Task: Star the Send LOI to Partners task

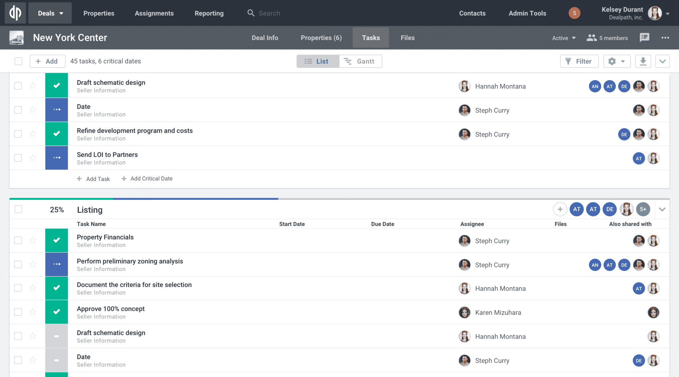Action: pos(32,158)
